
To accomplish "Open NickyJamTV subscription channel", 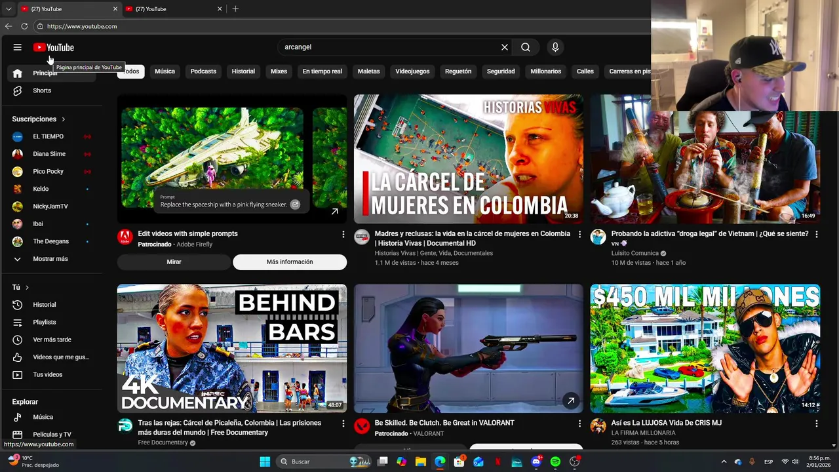I will 51,206.
